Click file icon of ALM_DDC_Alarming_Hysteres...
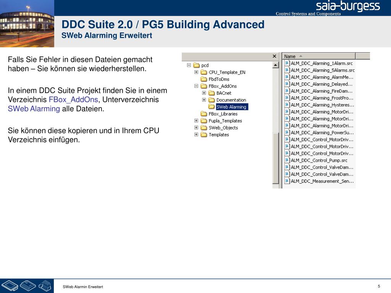Image resolution: width=391 pixels, height=293 pixels. pos(287,105)
